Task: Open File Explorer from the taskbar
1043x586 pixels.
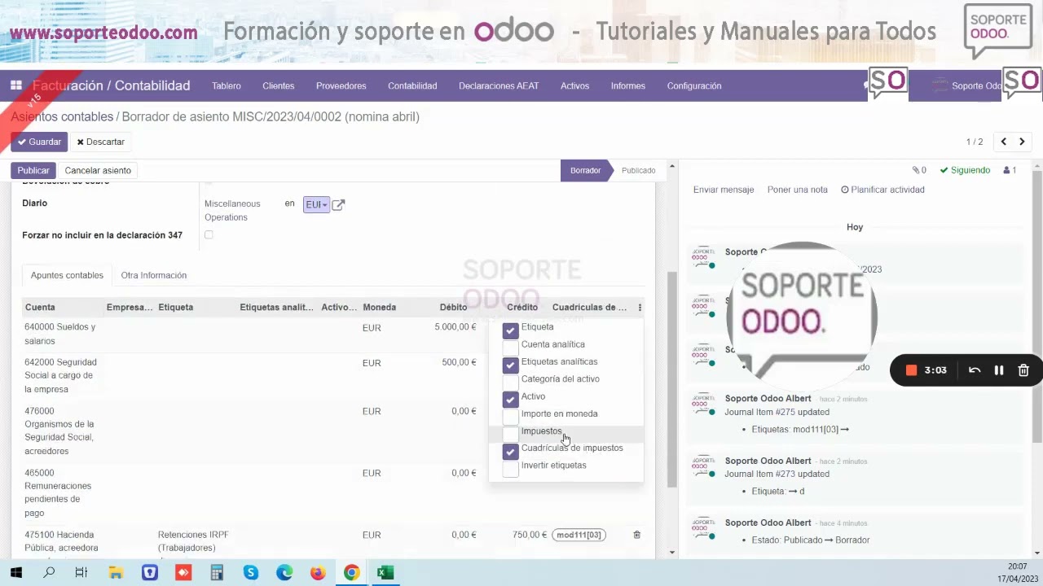Action: point(116,573)
